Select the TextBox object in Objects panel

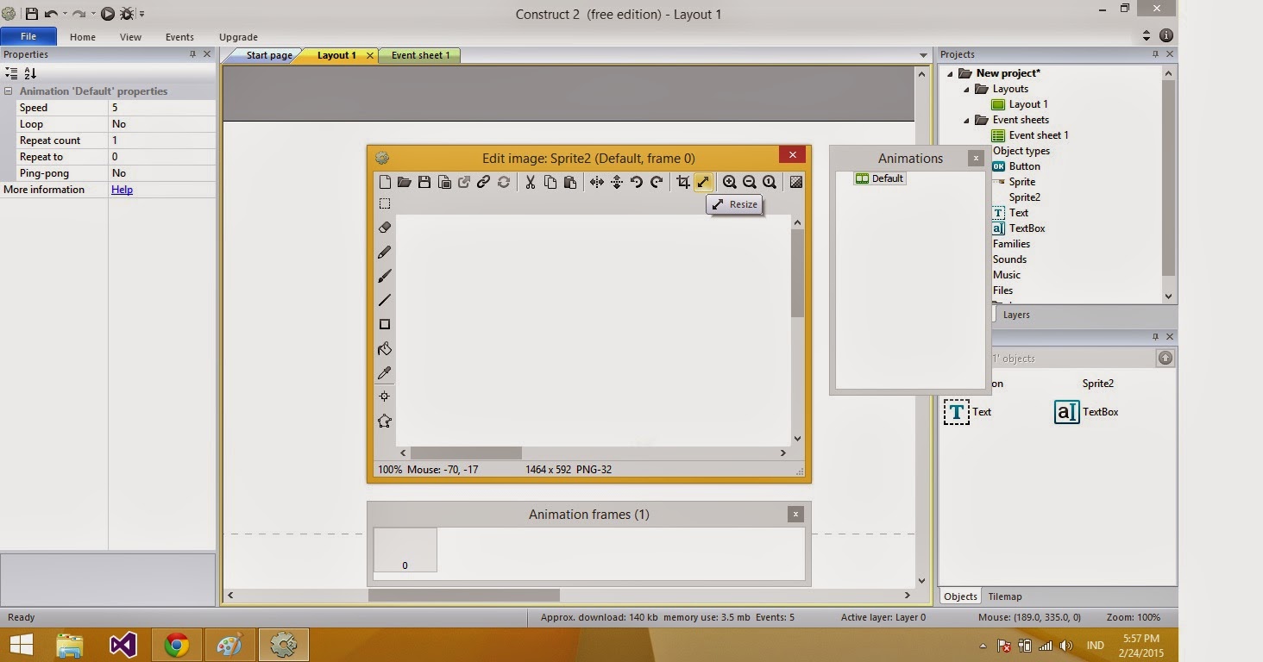[x=1087, y=412]
